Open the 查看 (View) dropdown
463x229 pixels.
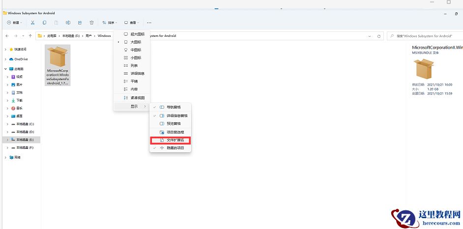pos(131,23)
